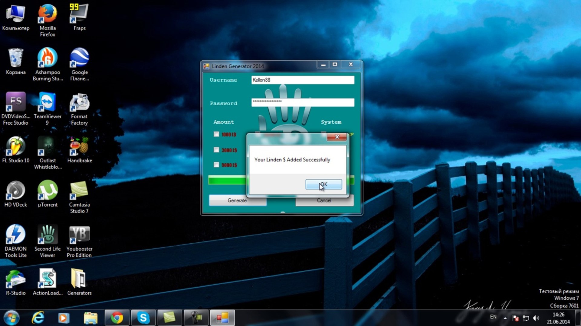Open the Handbrake desktop shortcut
This screenshot has height=326, width=581.
point(79,150)
